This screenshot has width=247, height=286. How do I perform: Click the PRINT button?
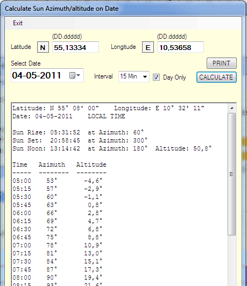click(222, 63)
